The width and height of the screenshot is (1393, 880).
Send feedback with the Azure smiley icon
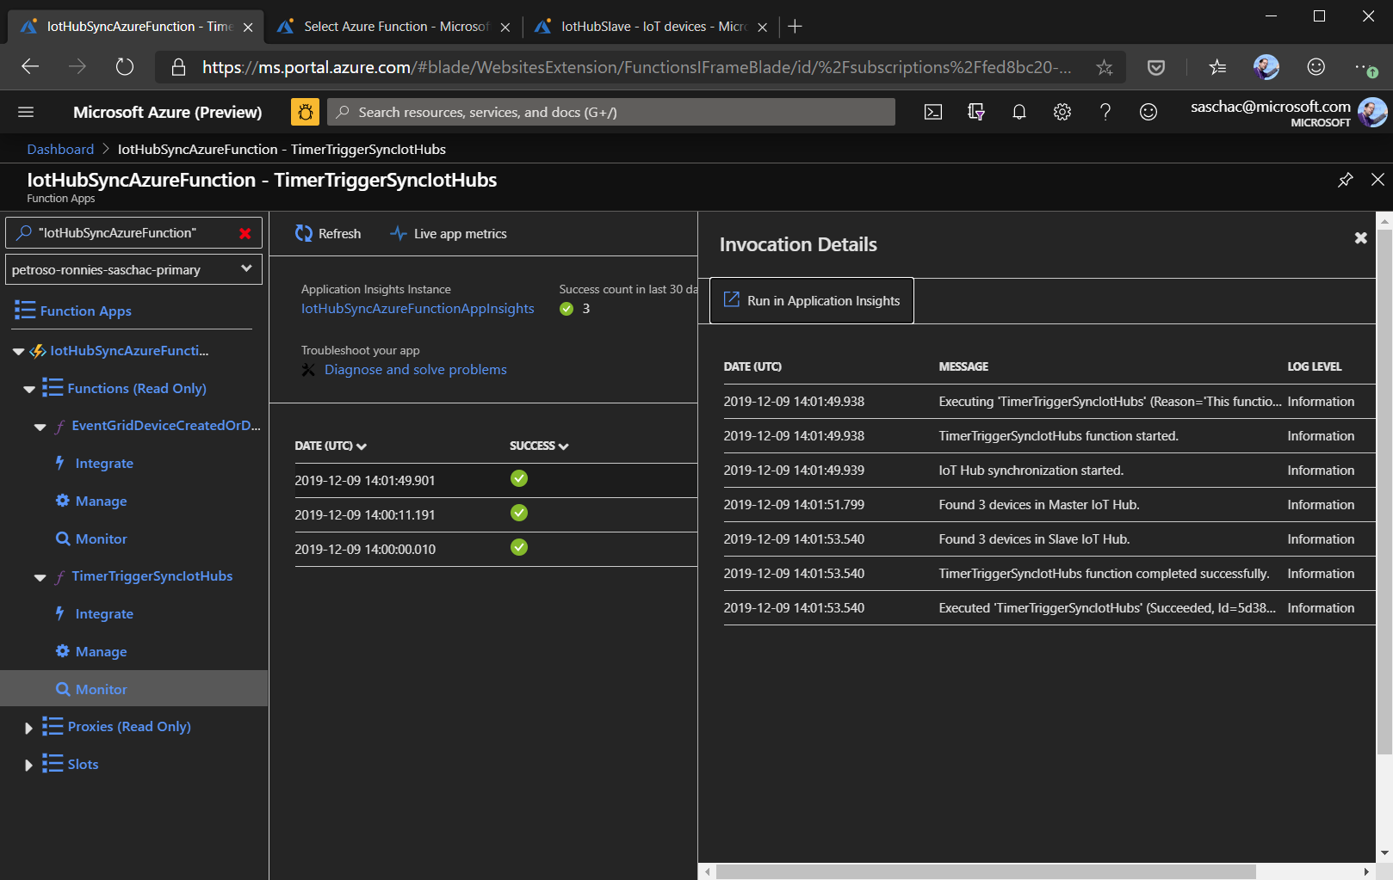(1148, 112)
